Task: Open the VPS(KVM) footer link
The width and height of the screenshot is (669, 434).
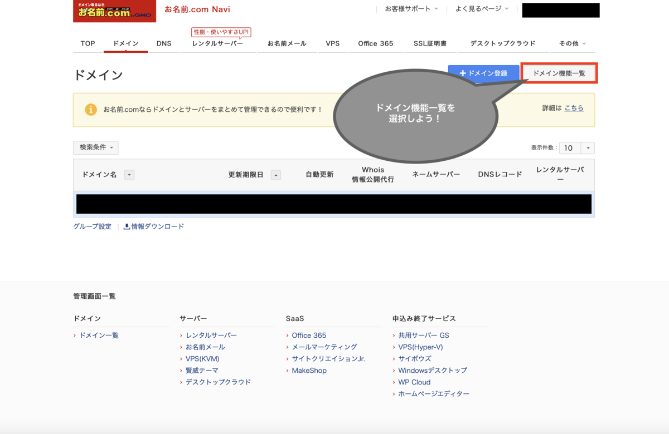Action: [x=202, y=359]
